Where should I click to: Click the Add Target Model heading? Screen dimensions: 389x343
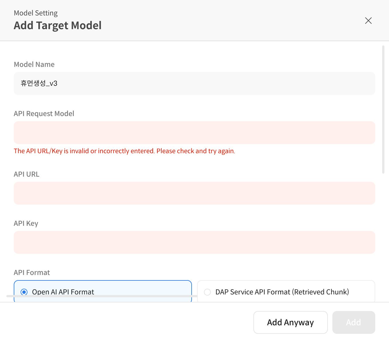(57, 25)
